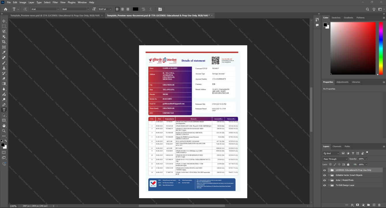Select the Eyedropper tool
This screenshot has width=386, height=208.
4,53
